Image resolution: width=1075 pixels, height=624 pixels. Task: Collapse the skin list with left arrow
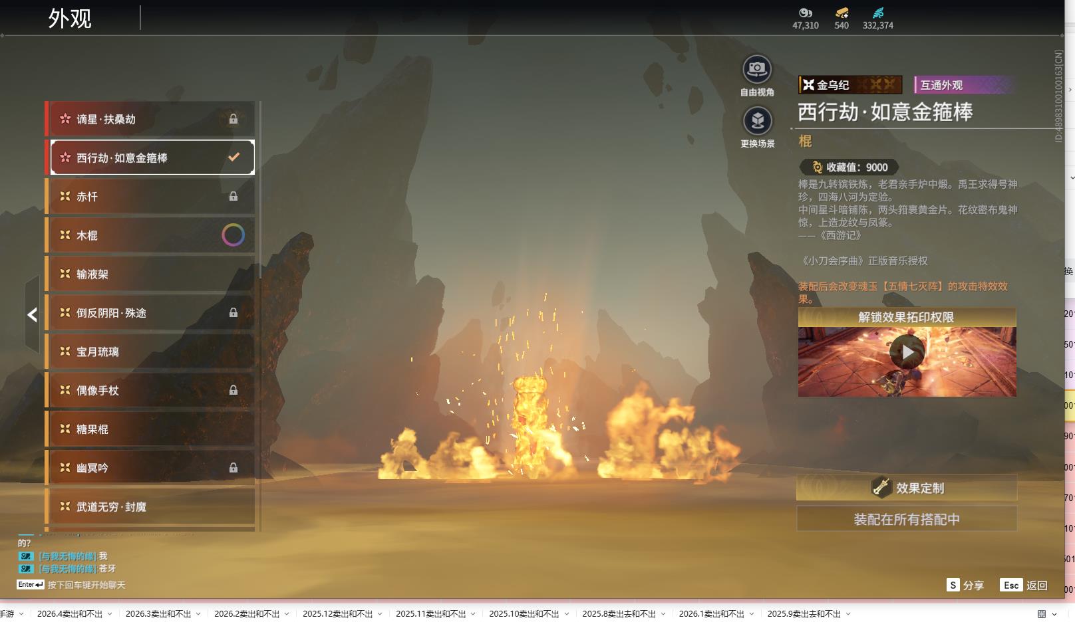coord(32,315)
